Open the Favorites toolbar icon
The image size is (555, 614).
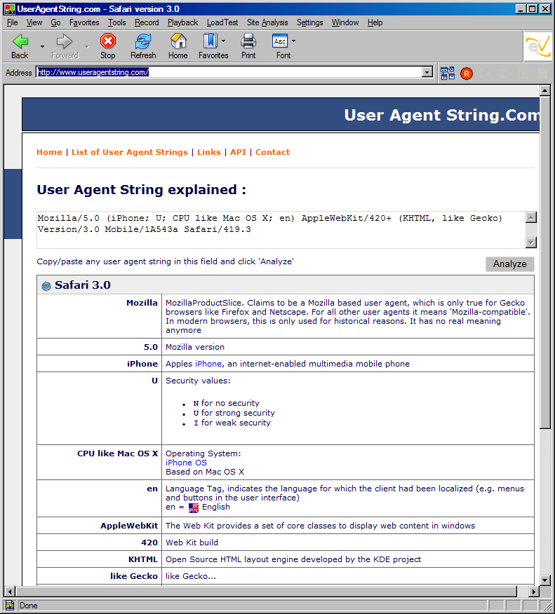(210, 41)
